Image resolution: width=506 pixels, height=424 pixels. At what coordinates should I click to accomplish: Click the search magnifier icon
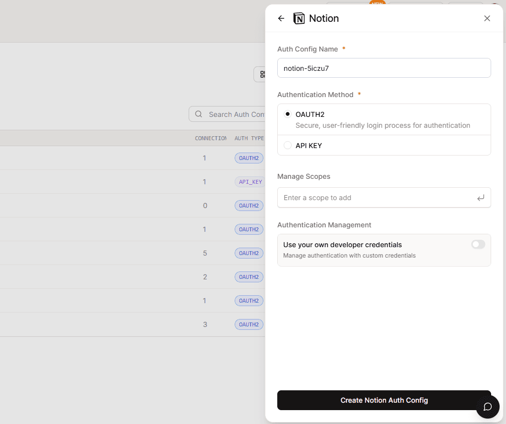pos(199,114)
